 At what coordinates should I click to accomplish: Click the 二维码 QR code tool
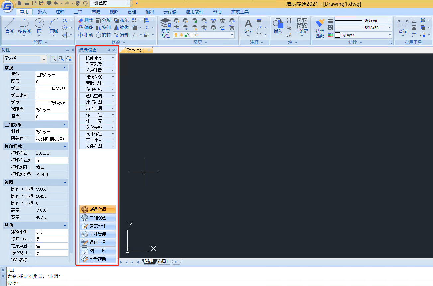302,27
